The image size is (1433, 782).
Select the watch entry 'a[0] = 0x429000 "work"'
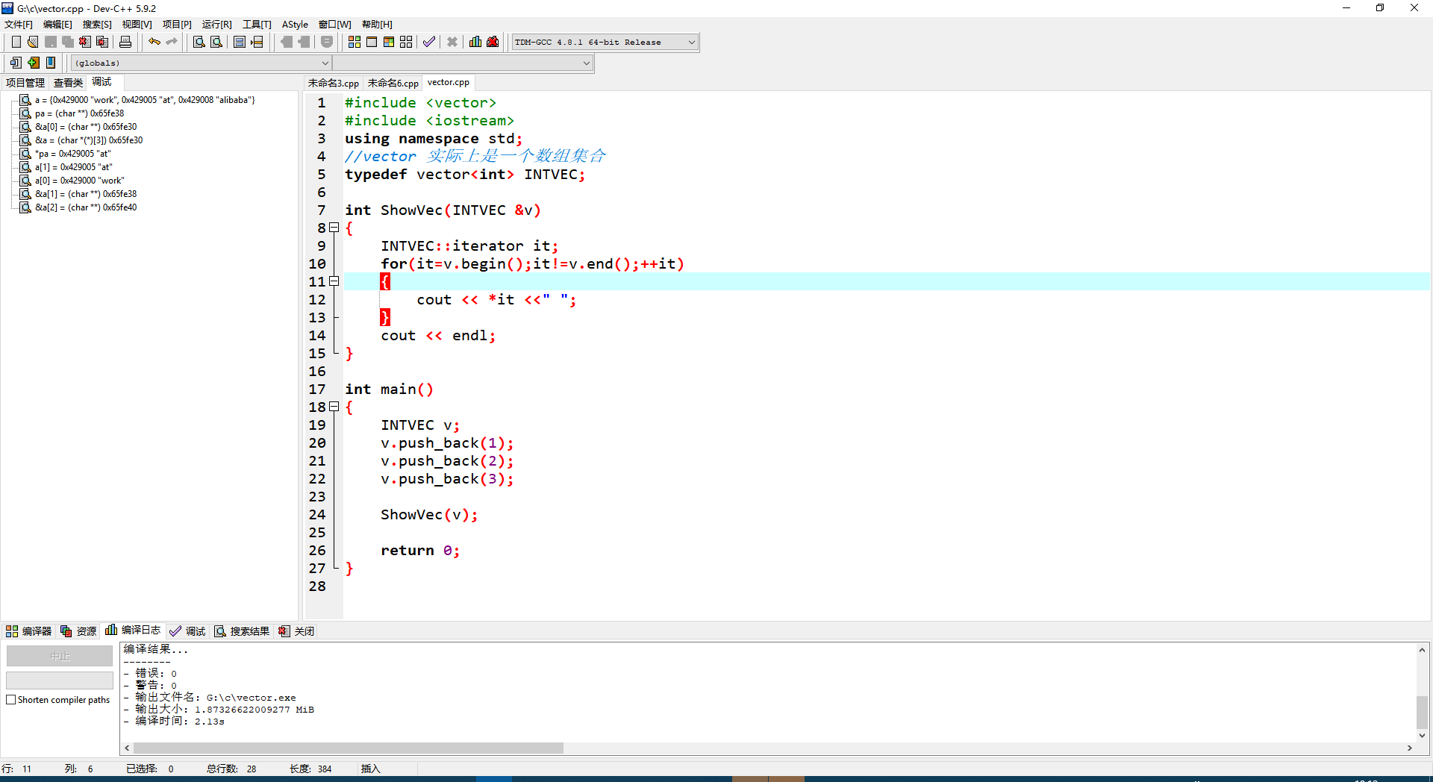click(79, 181)
